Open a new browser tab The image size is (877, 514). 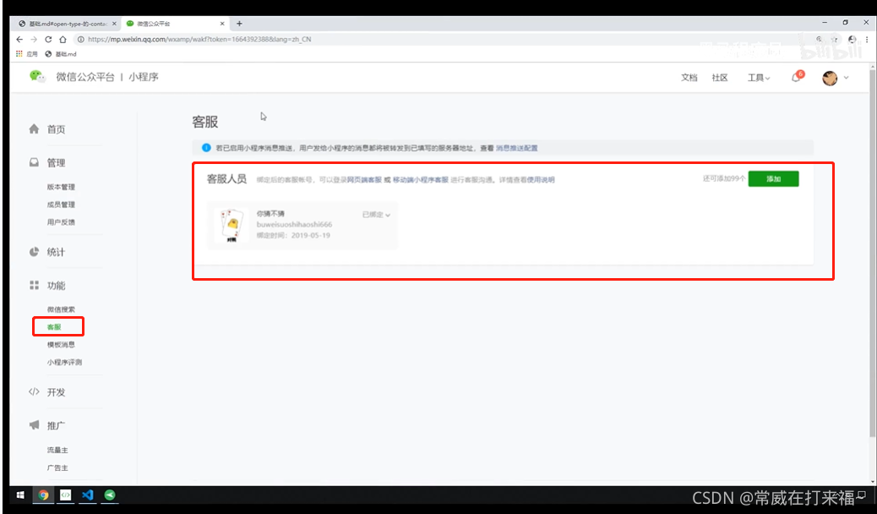[x=239, y=24]
